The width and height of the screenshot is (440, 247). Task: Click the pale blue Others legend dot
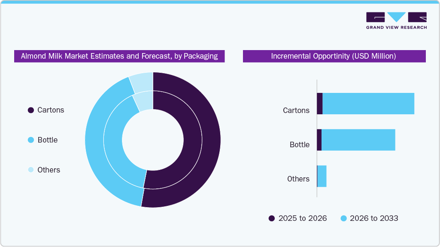point(31,170)
